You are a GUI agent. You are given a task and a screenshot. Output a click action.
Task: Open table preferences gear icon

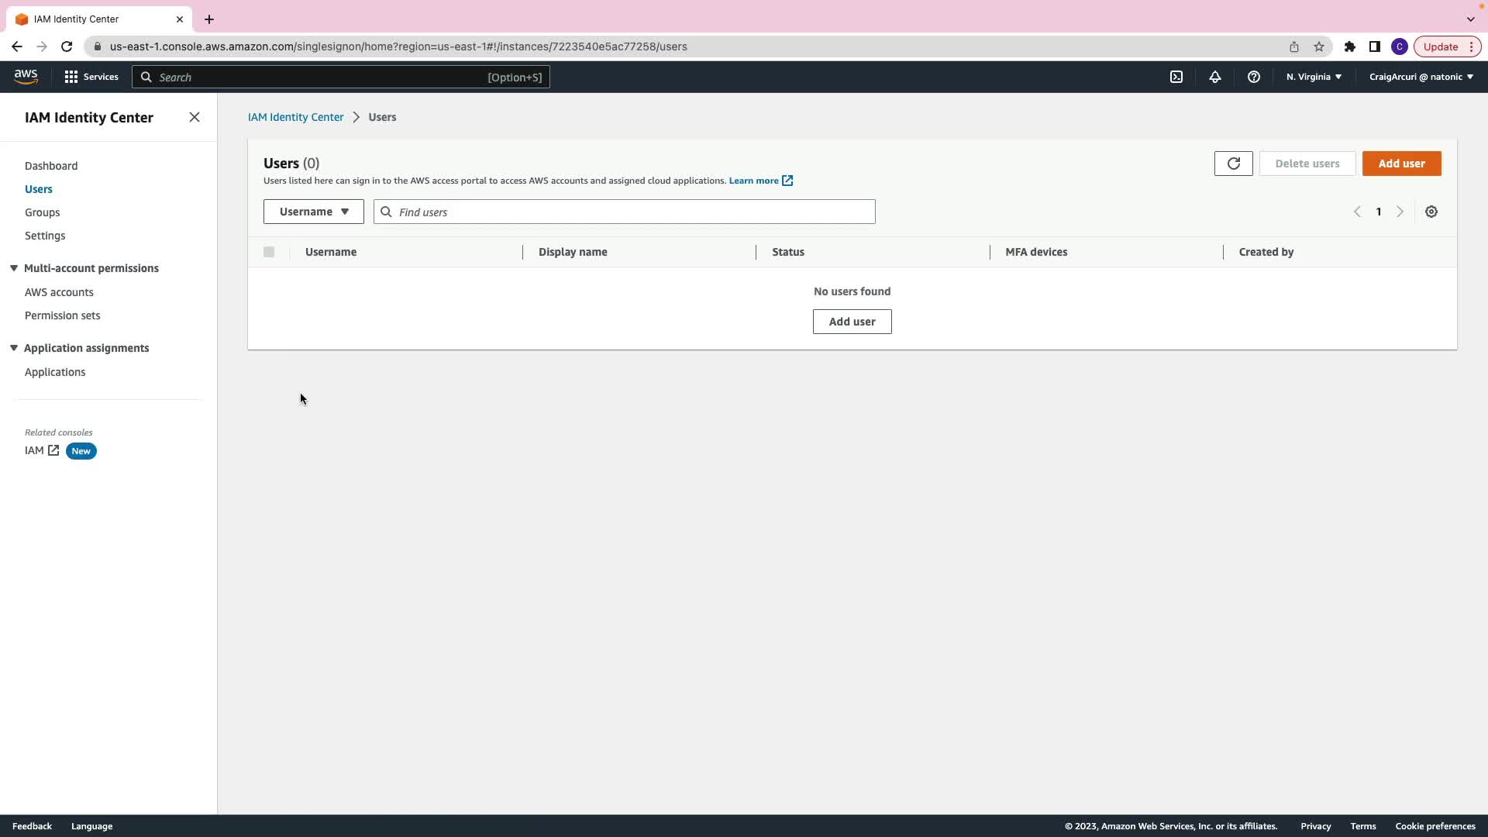1431,212
